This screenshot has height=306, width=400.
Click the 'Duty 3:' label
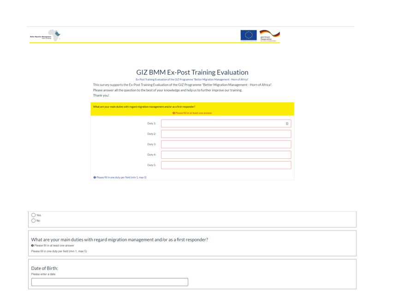151,144
